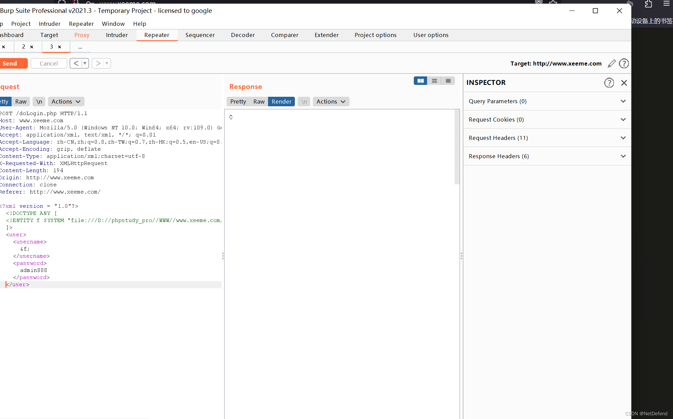The height and width of the screenshot is (419, 673).
Task: Open the Repeater menu in menu bar
Action: tap(81, 24)
